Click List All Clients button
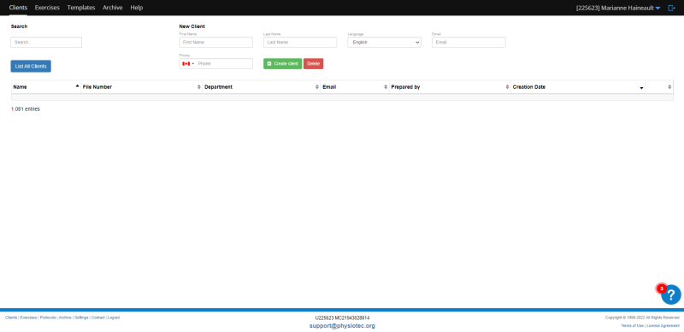The height and width of the screenshot is (332, 684). pyautogui.click(x=31, y=67)
